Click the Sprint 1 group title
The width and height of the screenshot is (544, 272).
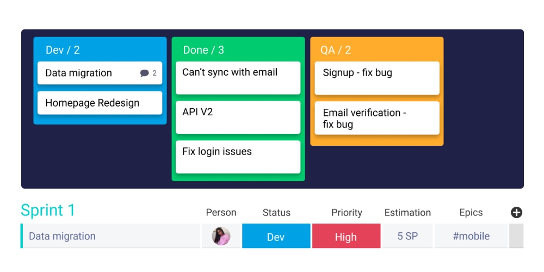coord(48,211)
